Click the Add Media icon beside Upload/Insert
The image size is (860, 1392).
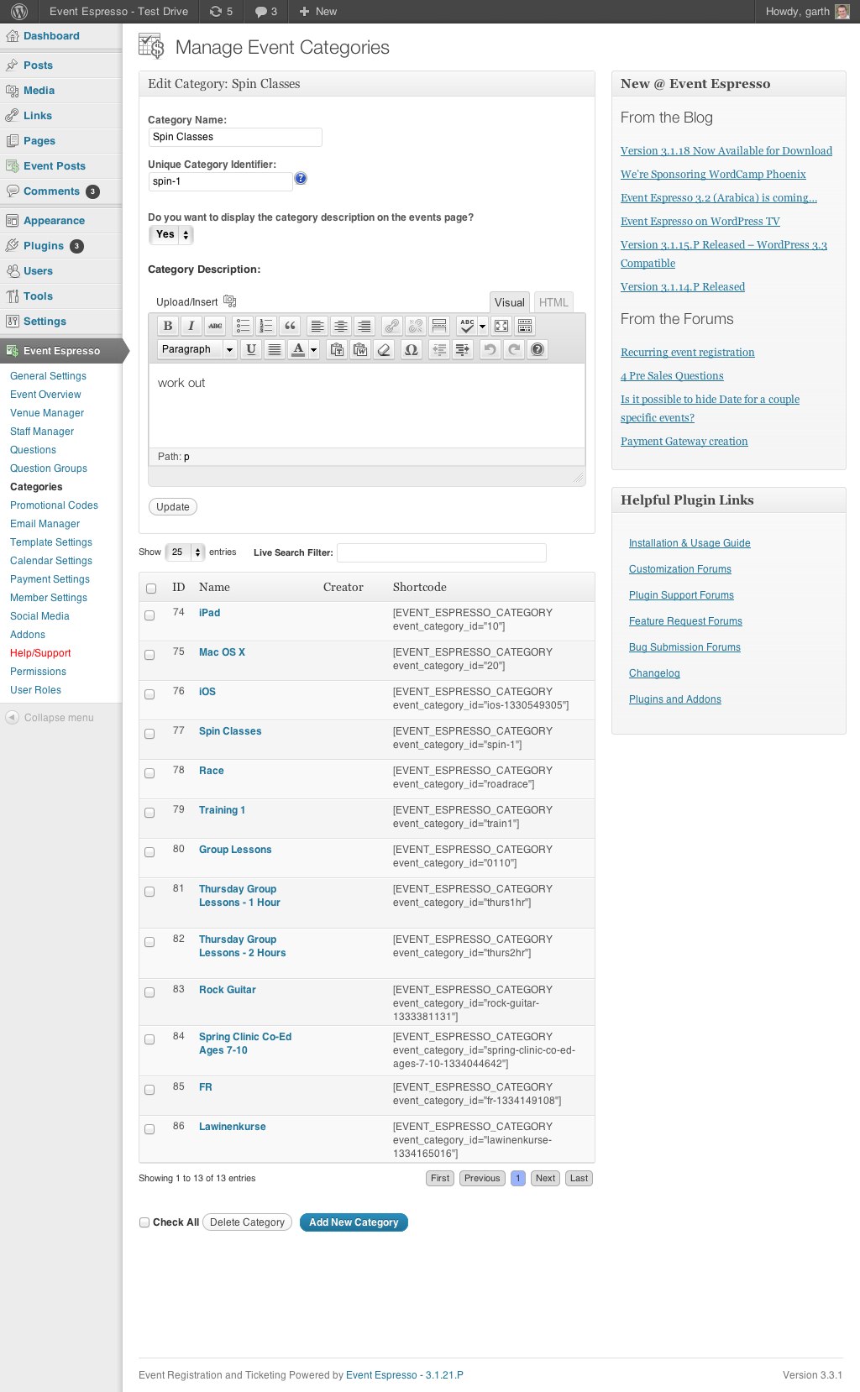tap(230, 301)
